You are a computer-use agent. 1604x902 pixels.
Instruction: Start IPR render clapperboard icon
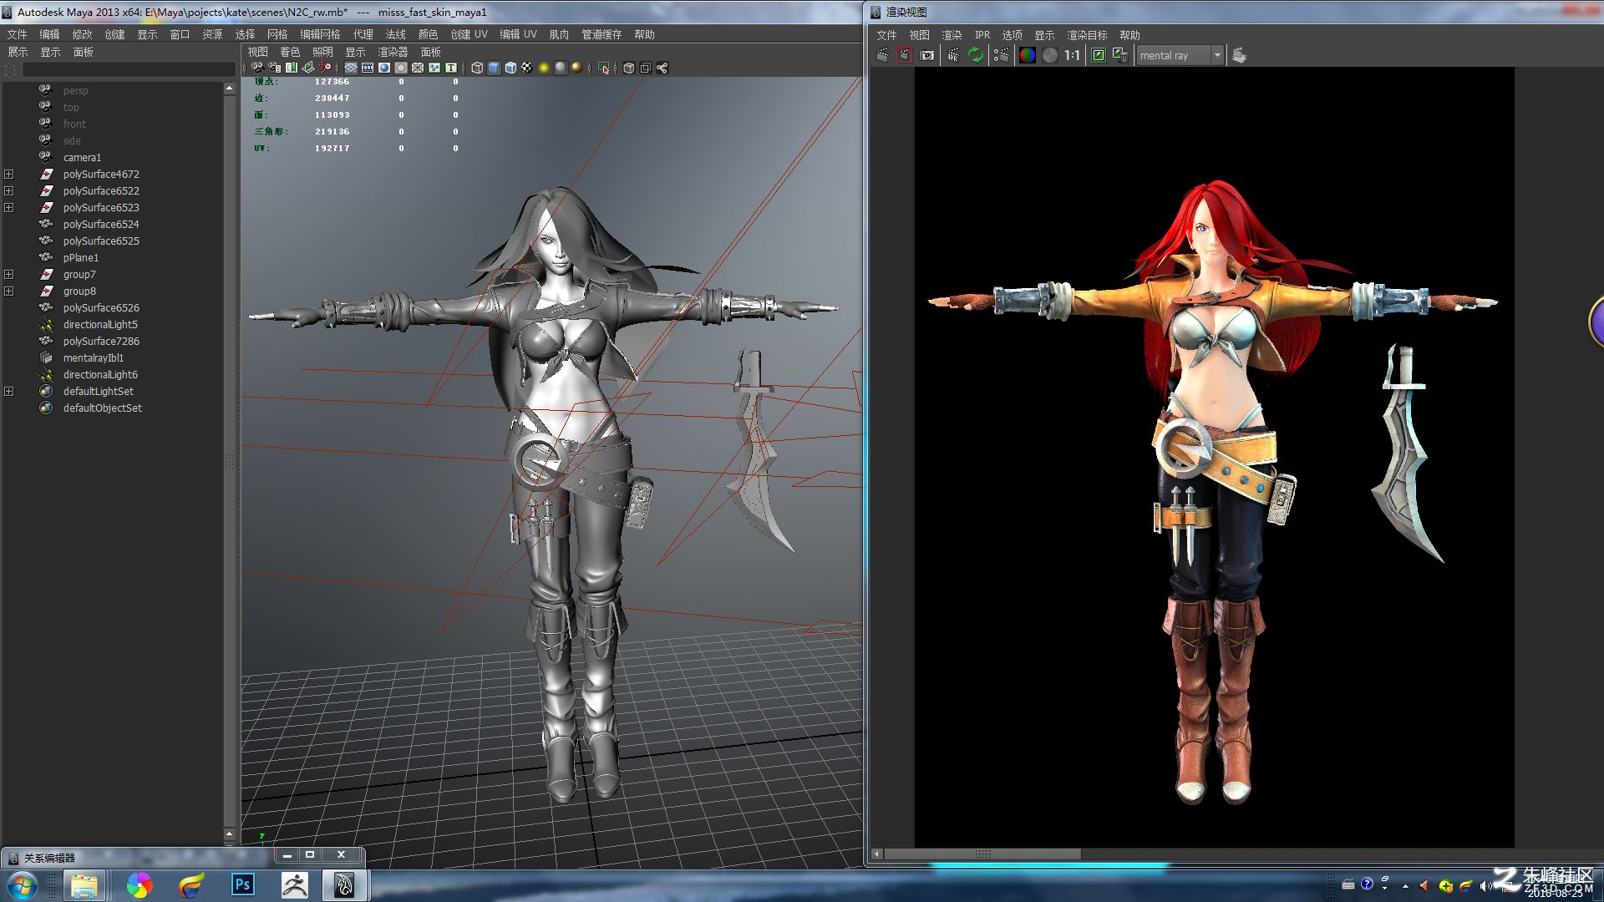pos(953,55)
